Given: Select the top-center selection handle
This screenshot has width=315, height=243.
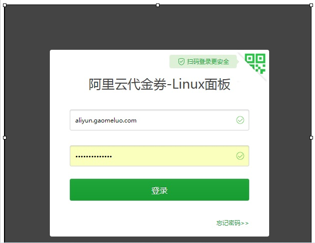Looking at the screenshot, I should tap(157, 5).
